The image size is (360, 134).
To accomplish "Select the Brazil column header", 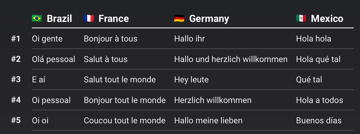I will pyautogui.click(x=59, y=19).
